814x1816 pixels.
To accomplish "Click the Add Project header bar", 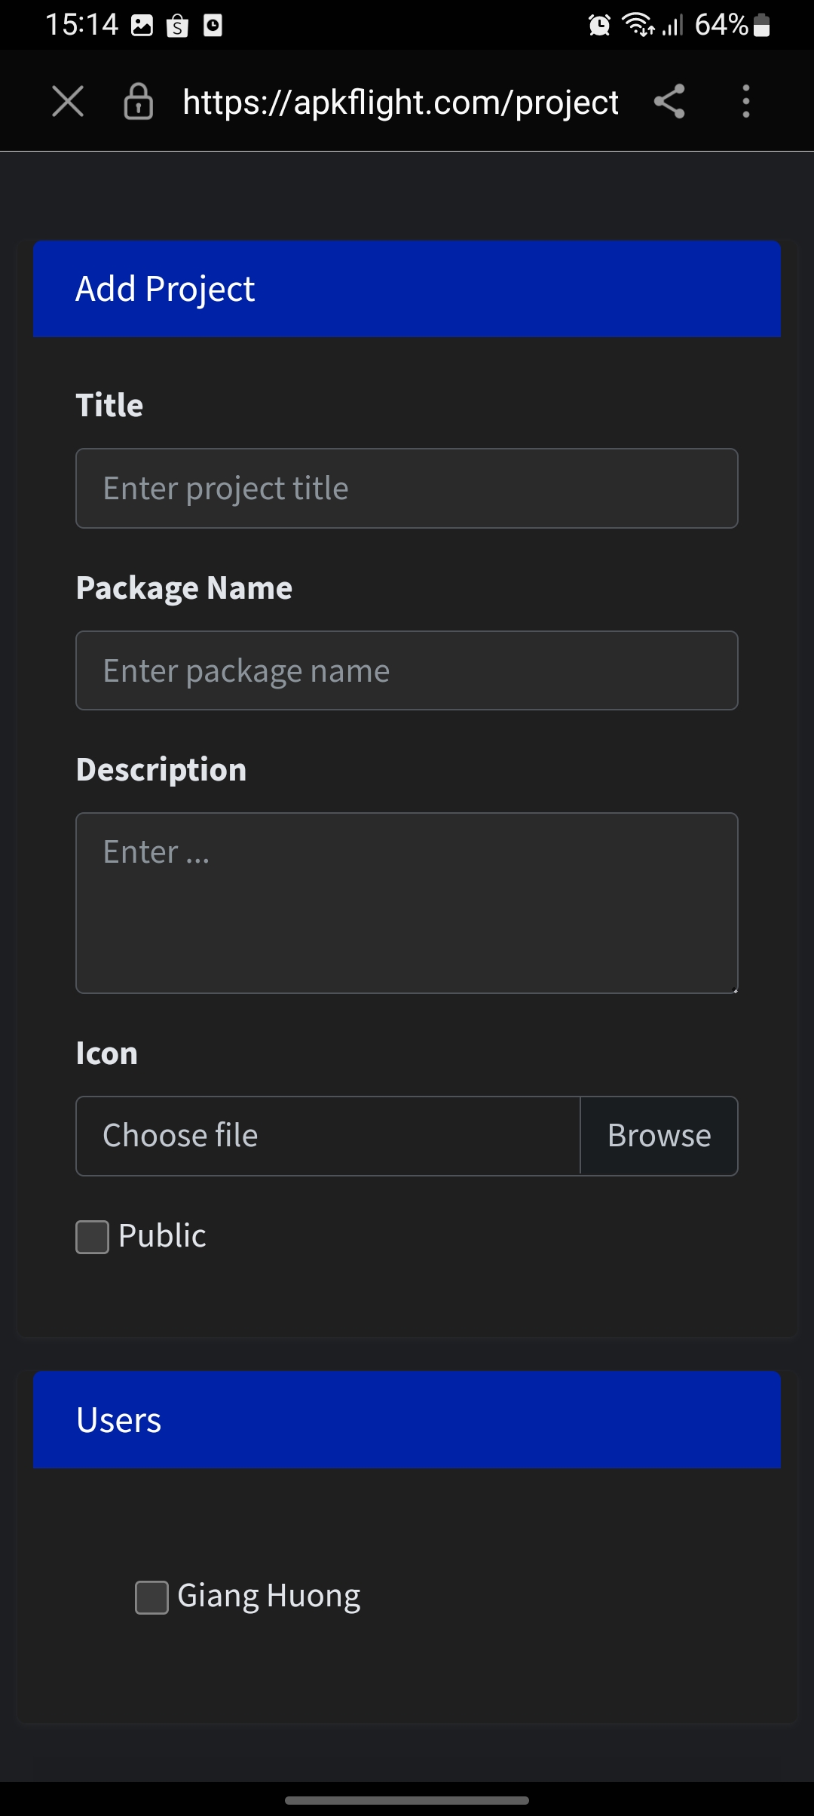I will 407,289.
